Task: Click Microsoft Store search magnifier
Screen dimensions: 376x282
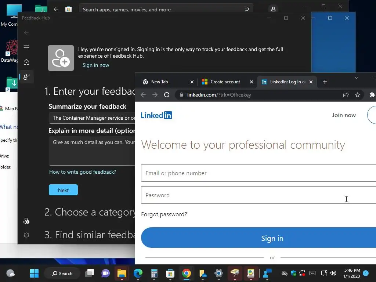Action: 247,9
